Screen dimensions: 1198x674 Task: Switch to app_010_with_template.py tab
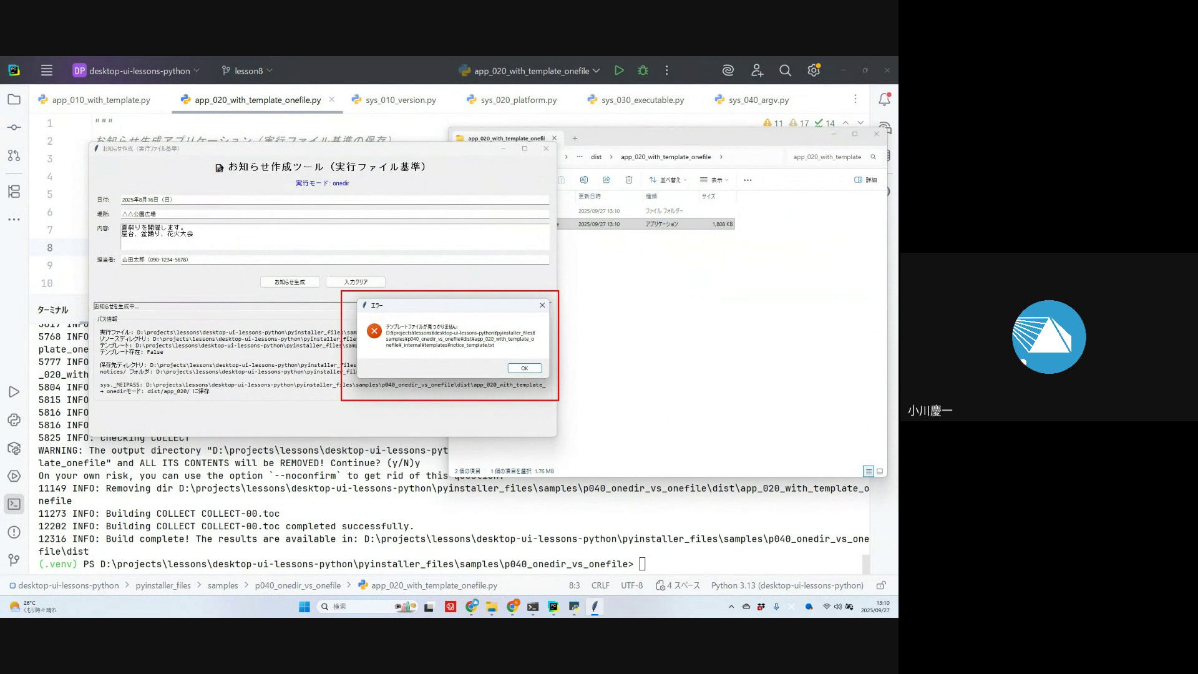100,100
